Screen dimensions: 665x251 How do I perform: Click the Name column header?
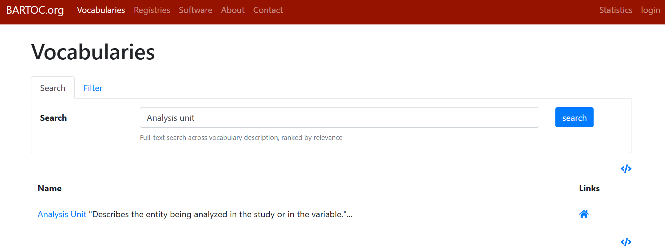pyautogui.click(x=50, y=188)
